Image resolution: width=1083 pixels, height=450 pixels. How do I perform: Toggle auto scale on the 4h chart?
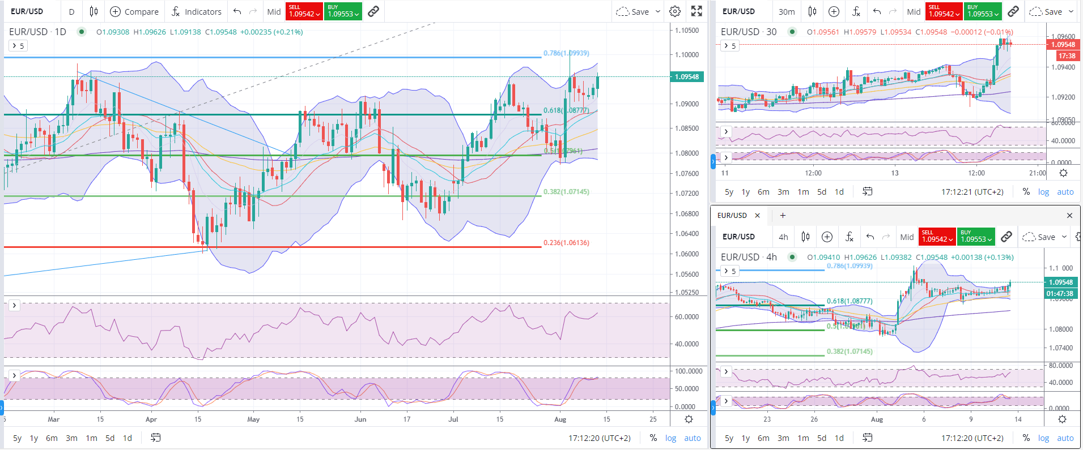[1065, 438]
